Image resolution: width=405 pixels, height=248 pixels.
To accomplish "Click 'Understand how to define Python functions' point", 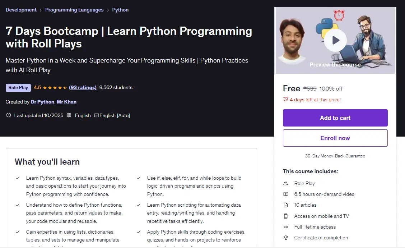I will 74,213.
